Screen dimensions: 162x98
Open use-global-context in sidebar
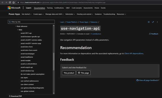27,91
